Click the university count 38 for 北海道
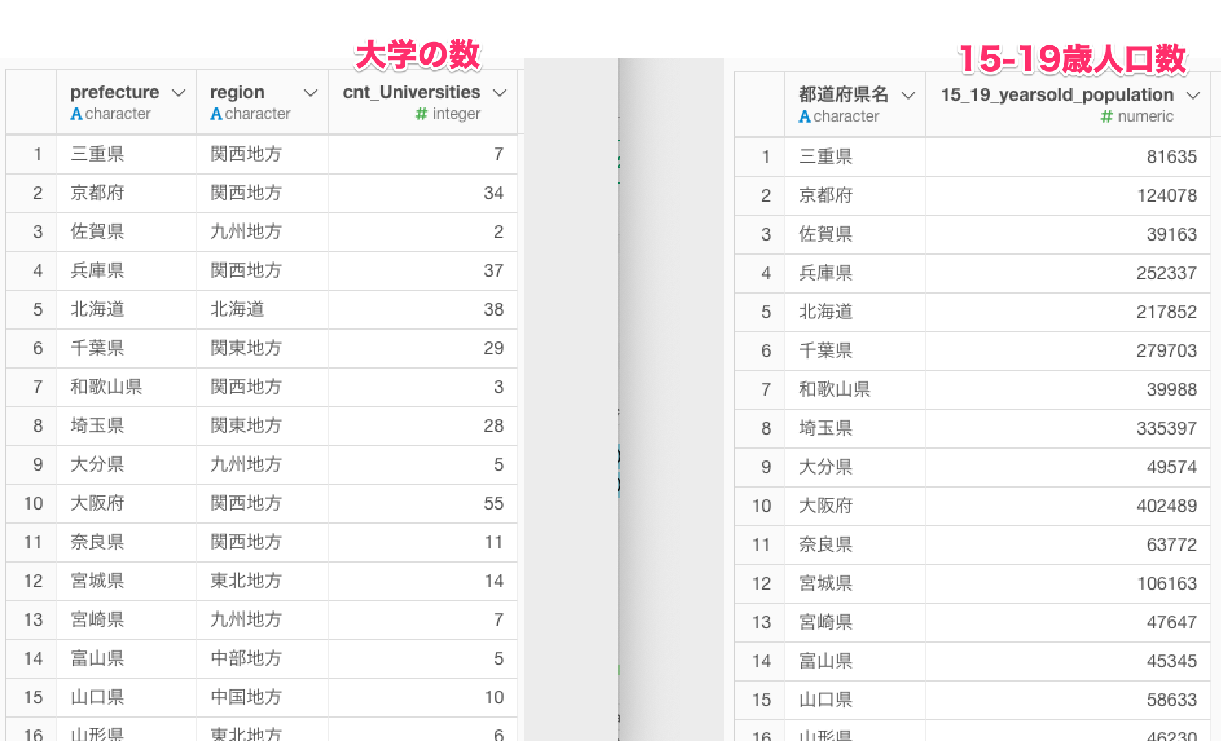This screenshot has width=1221, height=741. coord(423,310)
